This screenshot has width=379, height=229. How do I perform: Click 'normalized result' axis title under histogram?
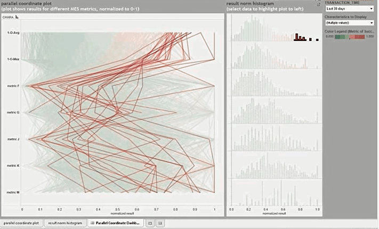[x=275, y=214]
